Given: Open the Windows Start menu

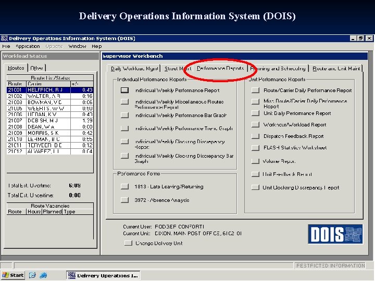Looking at the screenshot, I should pos(13,275).
